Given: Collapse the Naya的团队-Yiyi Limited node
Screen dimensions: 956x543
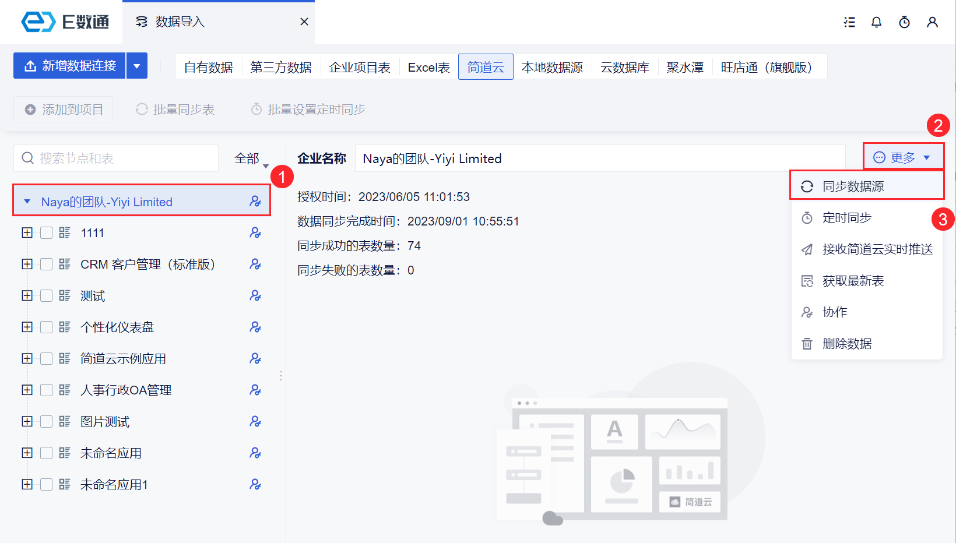Looking at the screenshot, I should click(x=27, y=202).
